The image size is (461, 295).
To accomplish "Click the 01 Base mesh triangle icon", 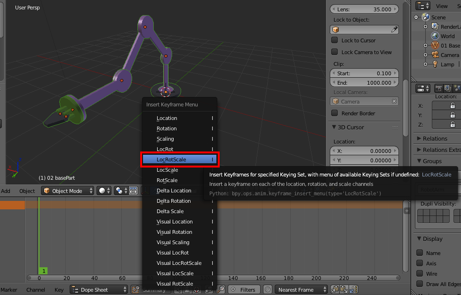I will (435, 45).
